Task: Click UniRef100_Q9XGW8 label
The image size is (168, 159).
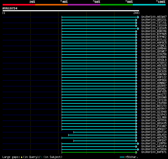Action: [x=154, y=98]
